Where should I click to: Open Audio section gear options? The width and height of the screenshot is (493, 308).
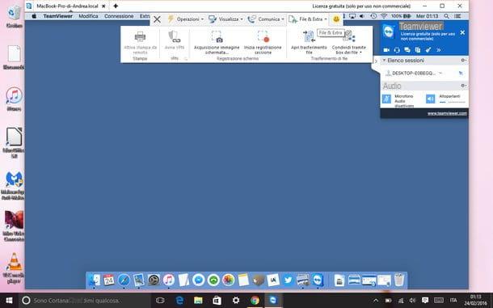click(463, 86)
